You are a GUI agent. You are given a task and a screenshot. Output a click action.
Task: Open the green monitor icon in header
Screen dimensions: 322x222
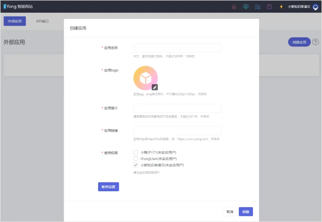pyautogui.click(x=246, y=7)
